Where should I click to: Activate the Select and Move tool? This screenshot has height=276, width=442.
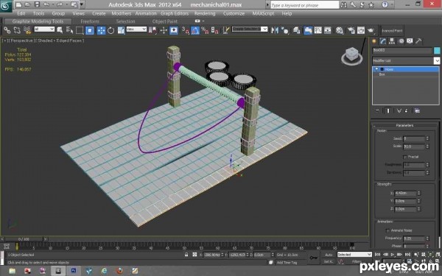pyautogui.click(x=101, y=30)
